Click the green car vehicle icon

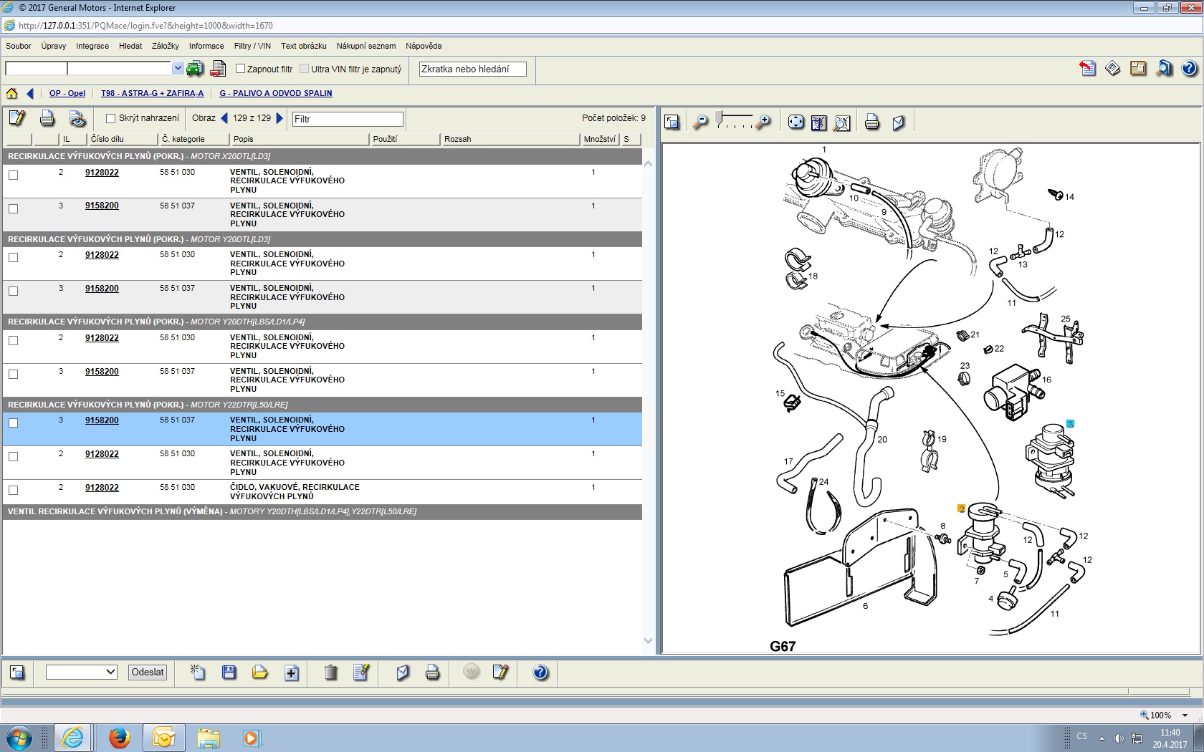coord(194,69)
